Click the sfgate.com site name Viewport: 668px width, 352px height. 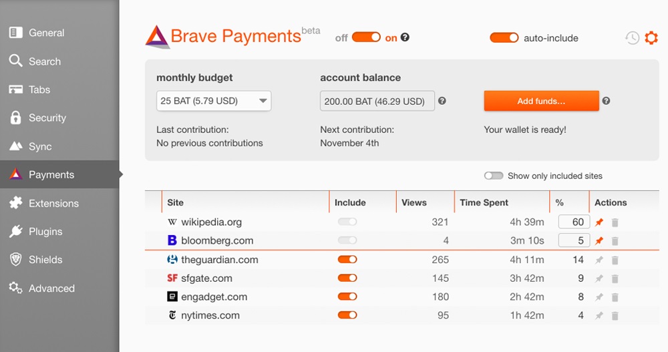point(206,279)
